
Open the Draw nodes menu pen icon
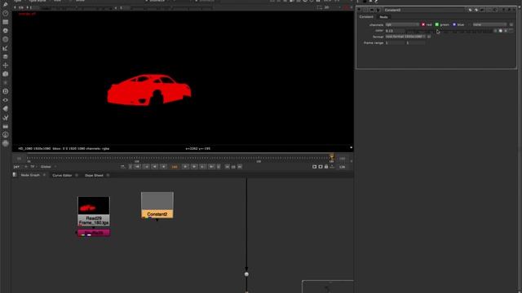coord(6,5)
